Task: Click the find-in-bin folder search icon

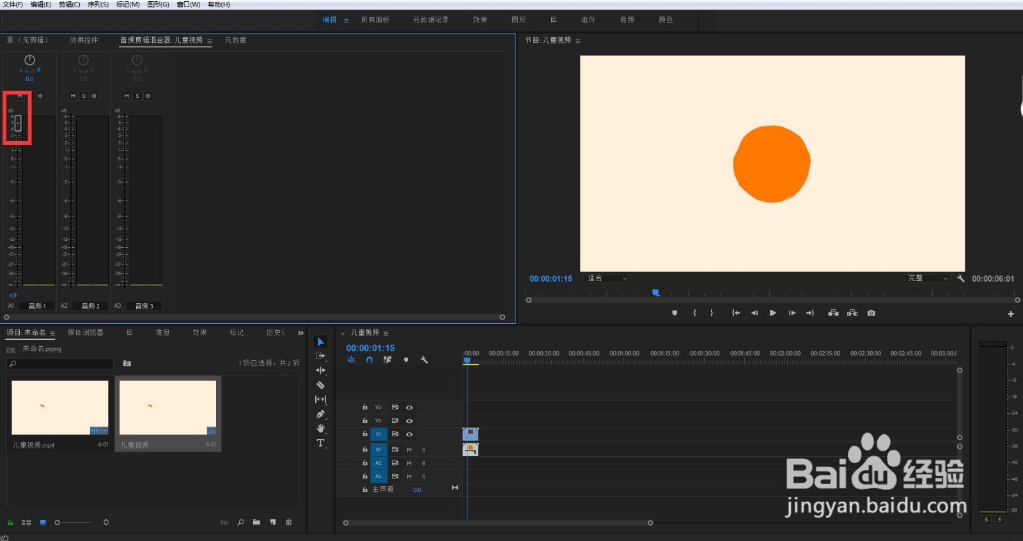Action: [x=127, y=363]
